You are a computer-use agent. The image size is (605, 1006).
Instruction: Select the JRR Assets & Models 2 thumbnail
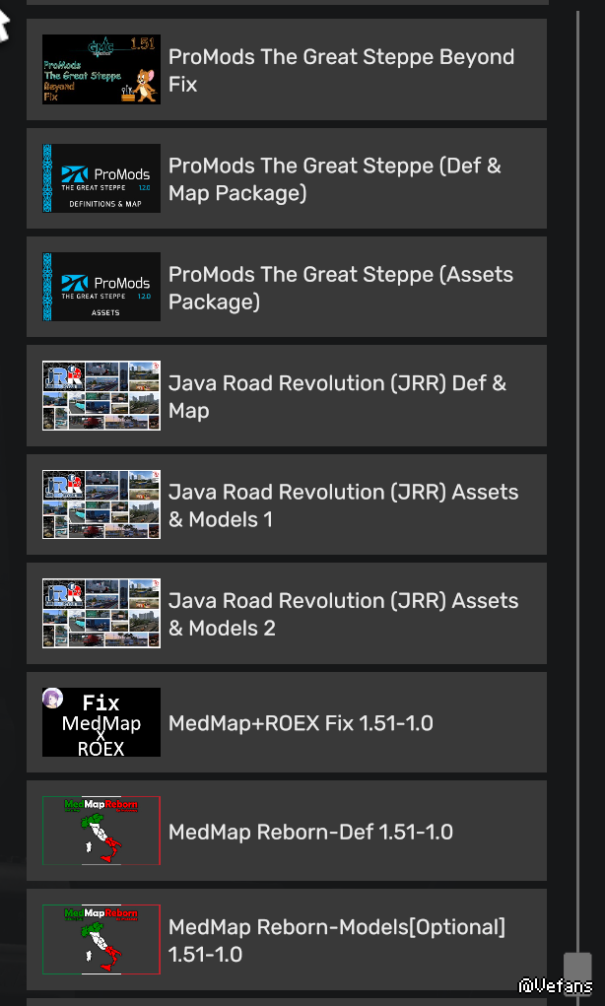101,613
